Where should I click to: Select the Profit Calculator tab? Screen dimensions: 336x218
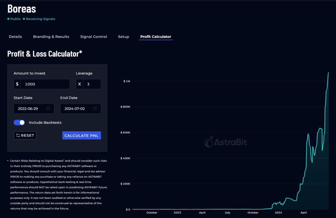tap(156, 37)
